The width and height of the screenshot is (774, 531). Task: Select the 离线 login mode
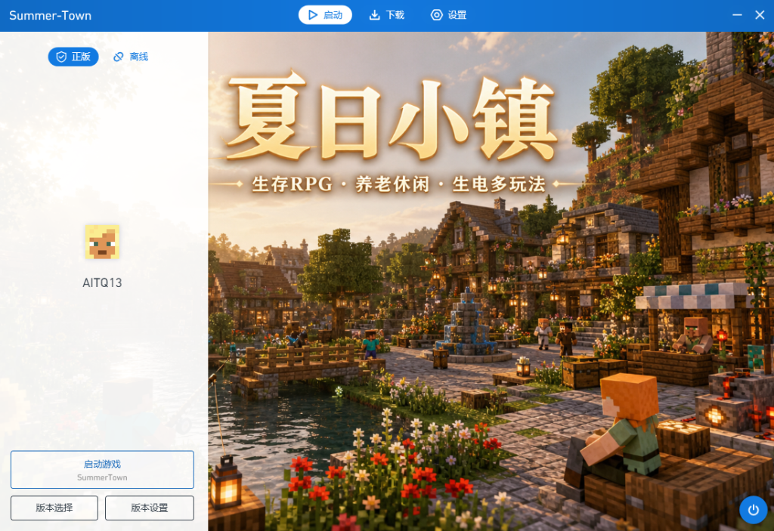point(131,57)
